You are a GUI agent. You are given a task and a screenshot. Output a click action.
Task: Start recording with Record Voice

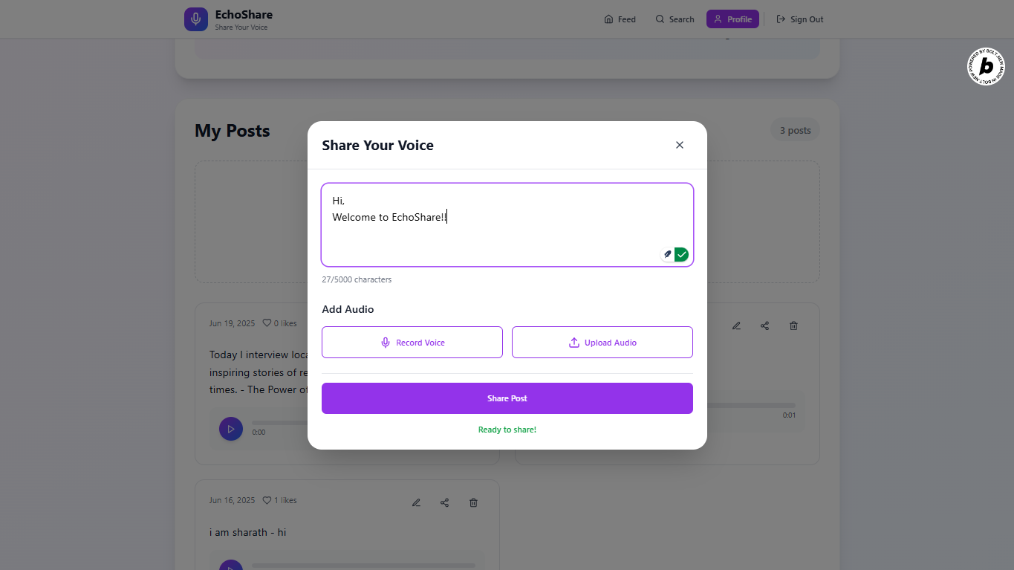tap(412, 343)
